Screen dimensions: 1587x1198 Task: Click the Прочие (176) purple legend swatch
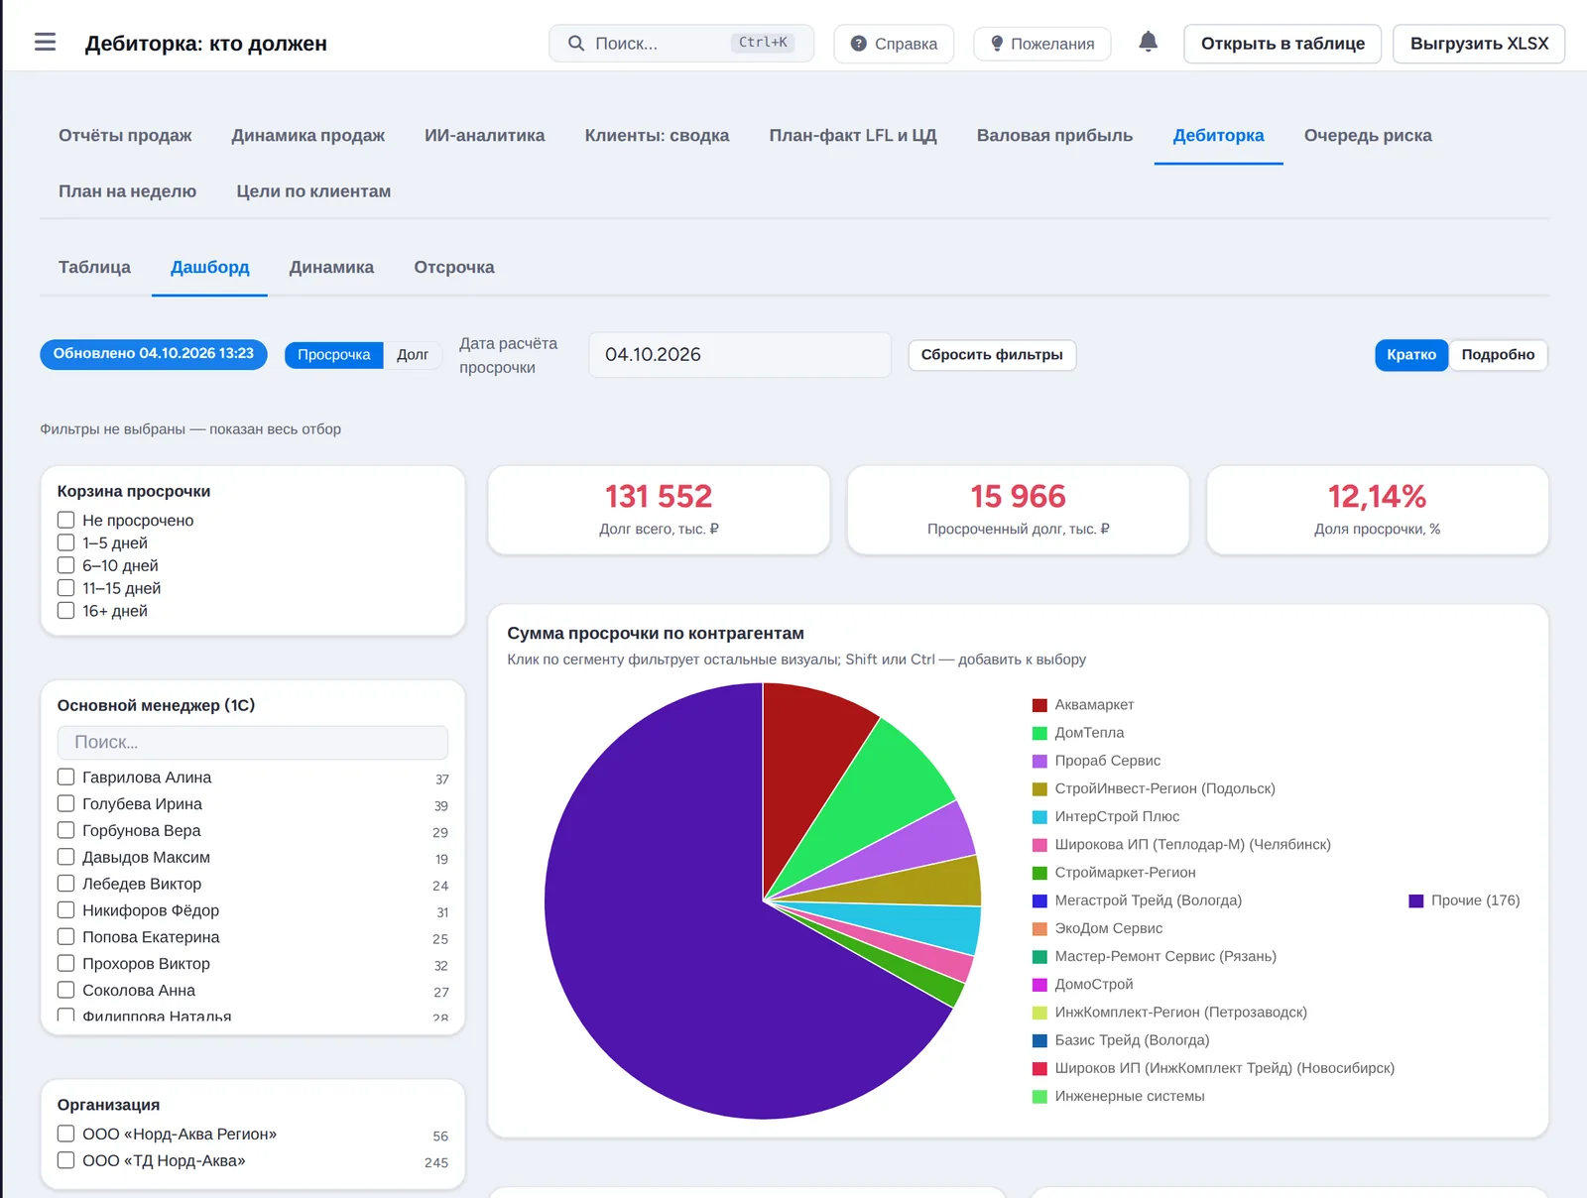point(1416,900)
